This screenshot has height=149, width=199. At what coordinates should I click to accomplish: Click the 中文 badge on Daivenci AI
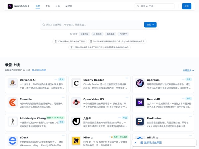[x=61, y=79]
